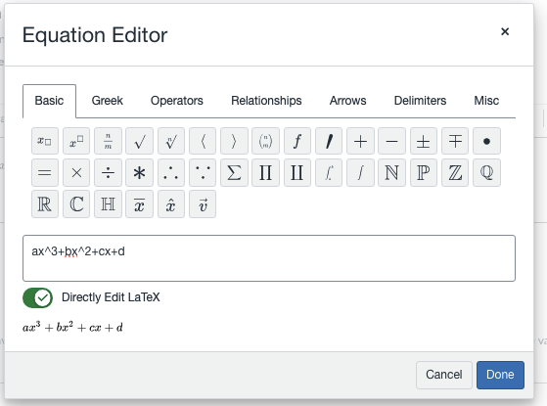This screenshot has width=547, height=406.
Task: Close the Equation Editor dialog
Action: coord(505,31)
